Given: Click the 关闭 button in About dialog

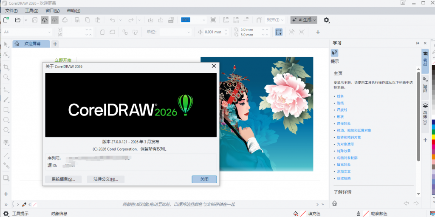Looking at the screenshot, I should [204, 179].
